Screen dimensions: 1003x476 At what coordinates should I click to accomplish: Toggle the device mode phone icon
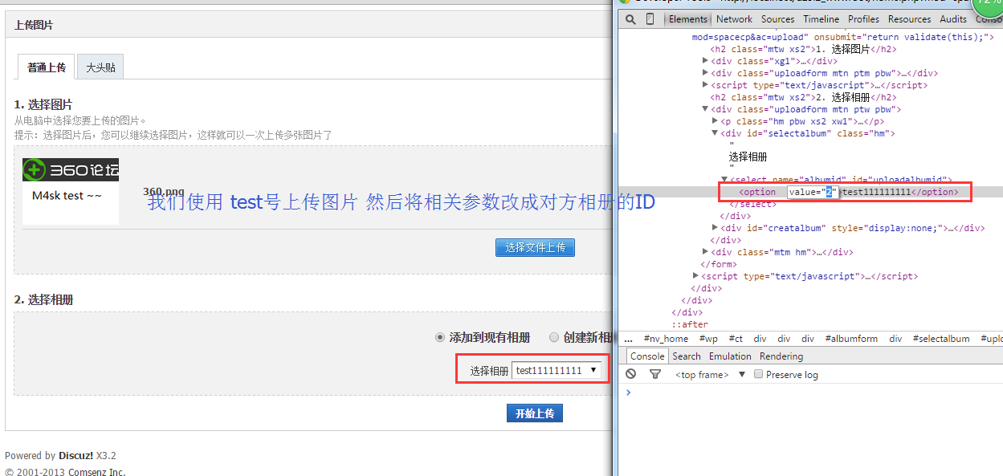(x=650, y=19)
